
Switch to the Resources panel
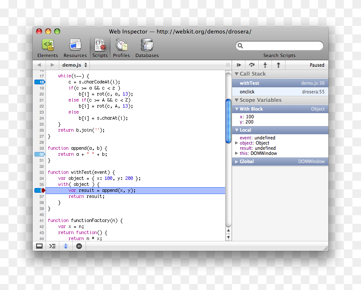[75, 47]
